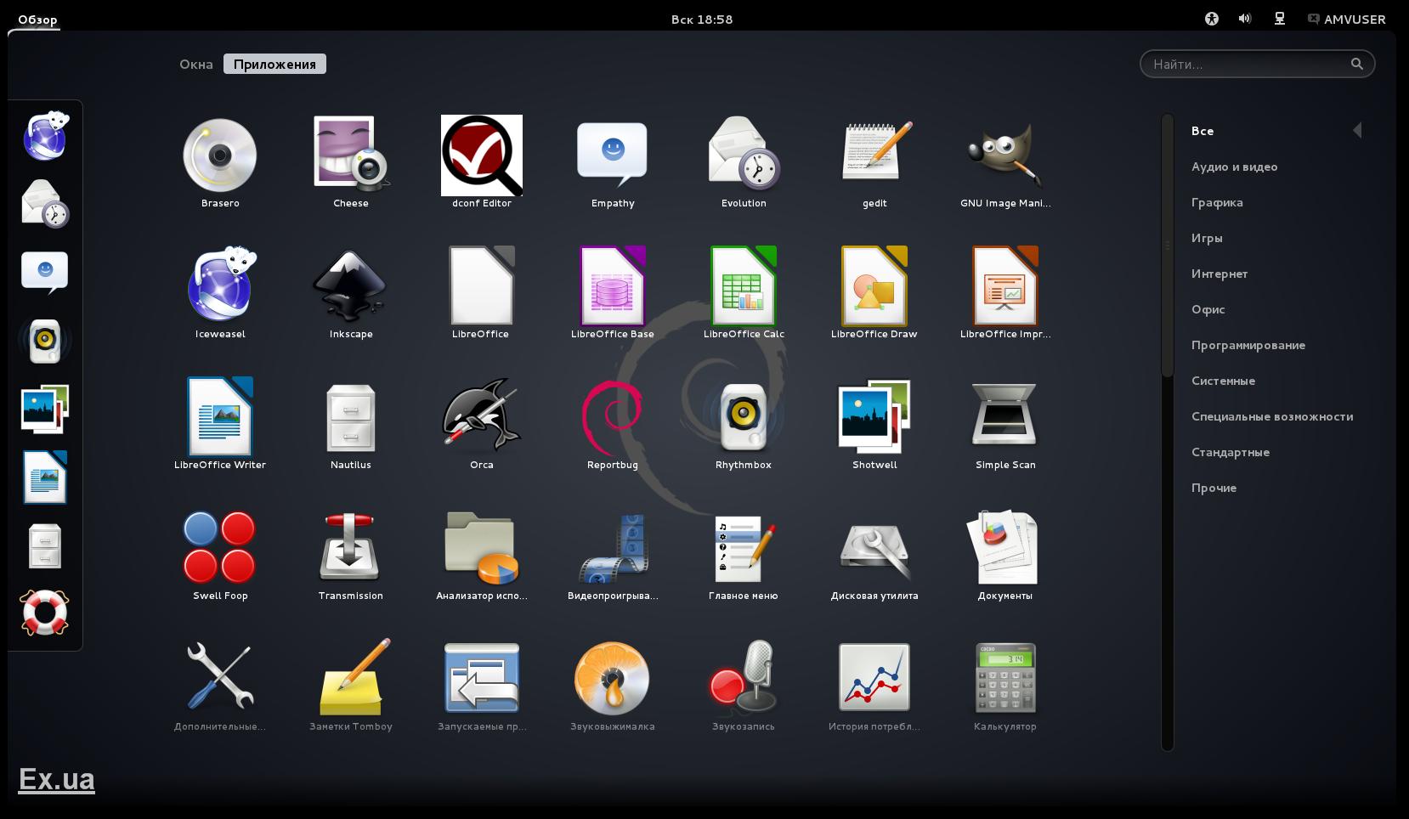Filter by Прочие category
Viewport: 1409px width, 819px height.
click(1214, 488)
